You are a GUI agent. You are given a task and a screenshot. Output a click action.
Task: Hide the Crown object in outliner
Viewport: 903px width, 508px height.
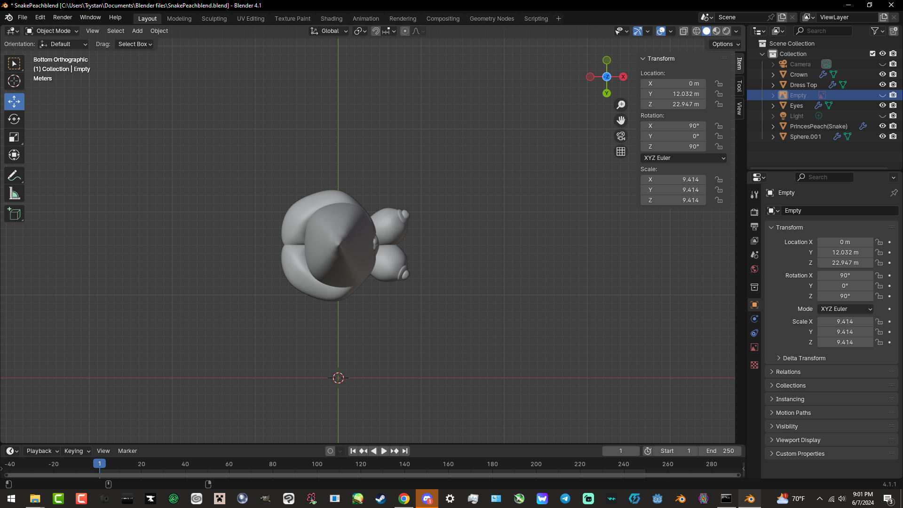[x=882, y=74]
